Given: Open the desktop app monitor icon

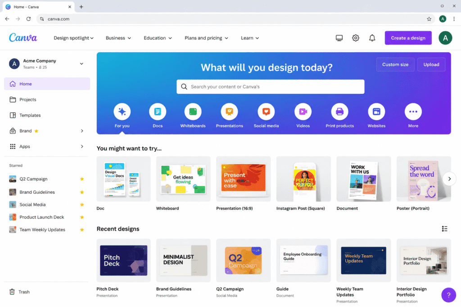Looking at the screenshot, I should 339,38.
